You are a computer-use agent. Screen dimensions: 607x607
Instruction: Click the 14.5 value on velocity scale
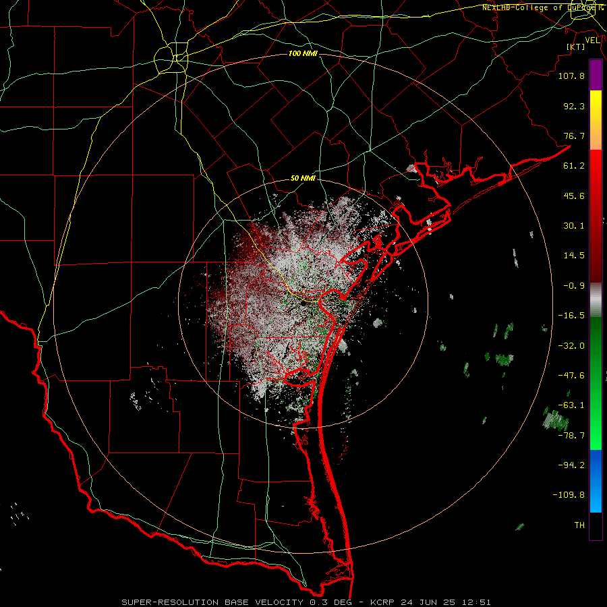click(x=574, y=256)
